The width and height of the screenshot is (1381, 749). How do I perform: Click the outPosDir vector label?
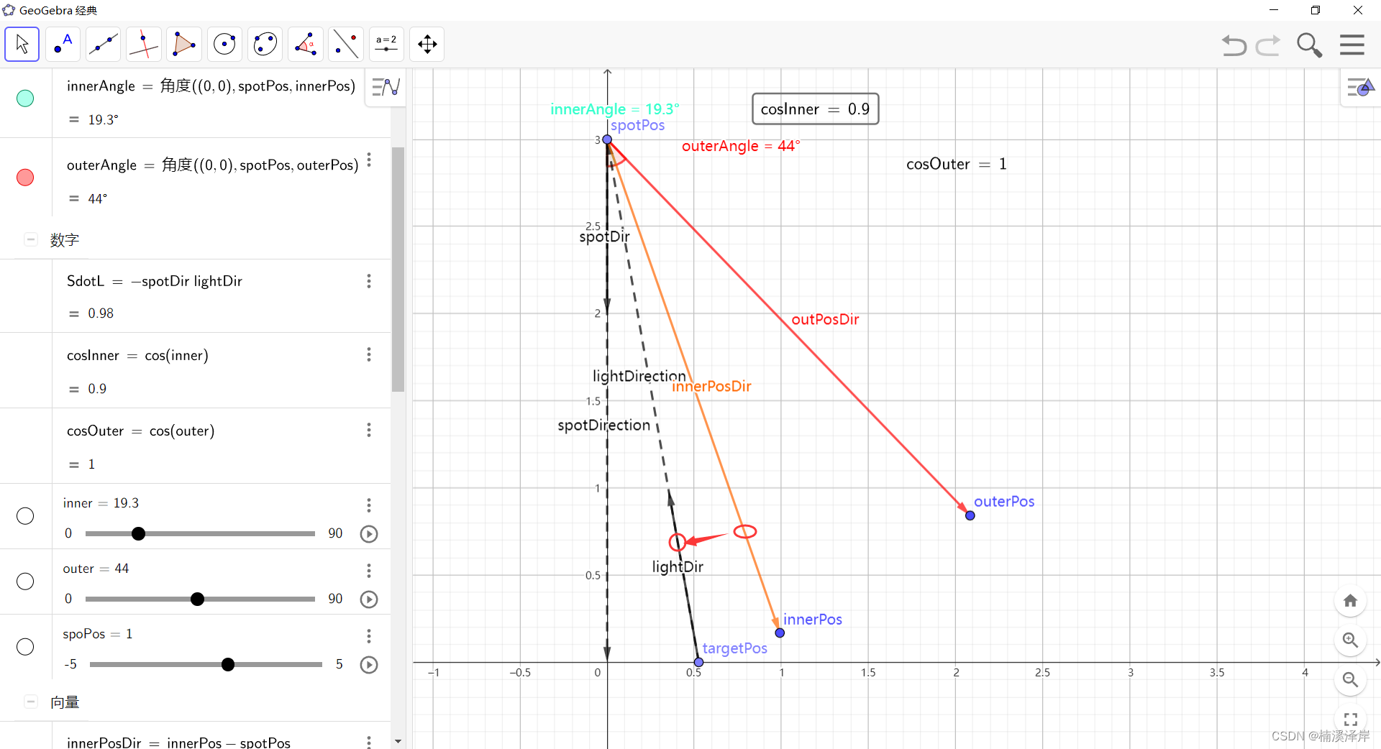825,319
